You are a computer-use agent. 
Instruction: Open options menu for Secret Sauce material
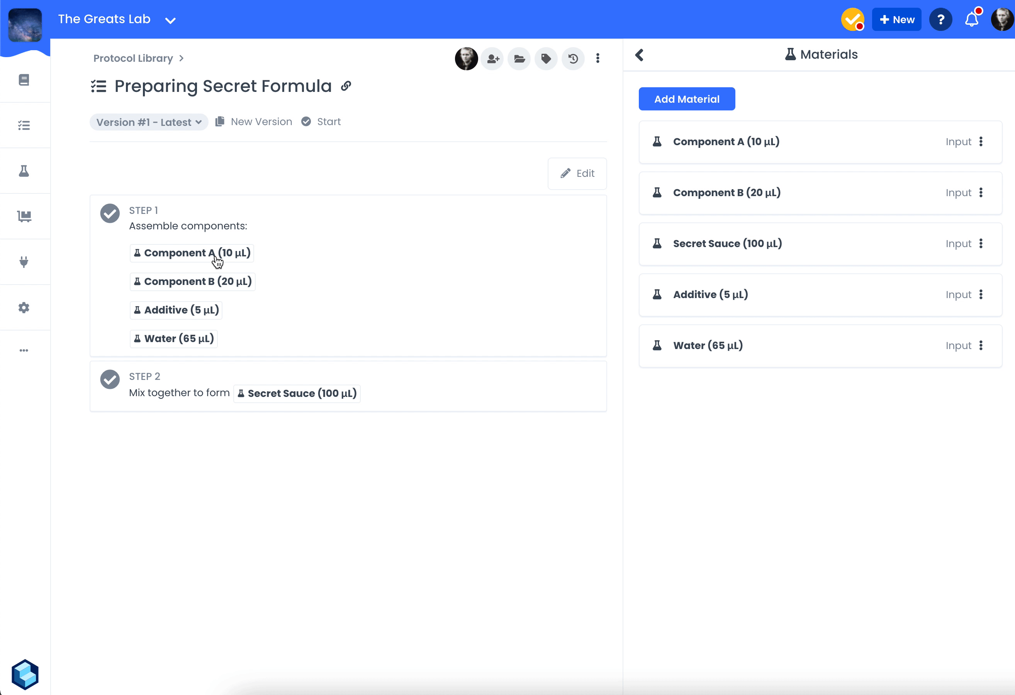pos(981,244)
